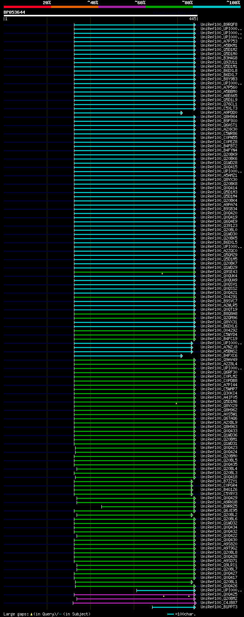The height and width of the screenshot is (617, 244).
Task: Click the red 20% identity legend segment
Action: click(27, 7)
